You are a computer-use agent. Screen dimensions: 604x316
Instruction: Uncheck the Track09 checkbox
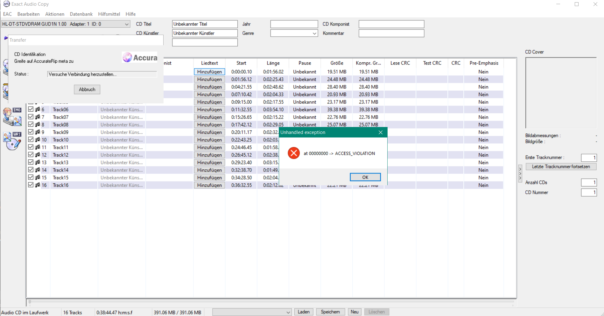pos(31,132)
